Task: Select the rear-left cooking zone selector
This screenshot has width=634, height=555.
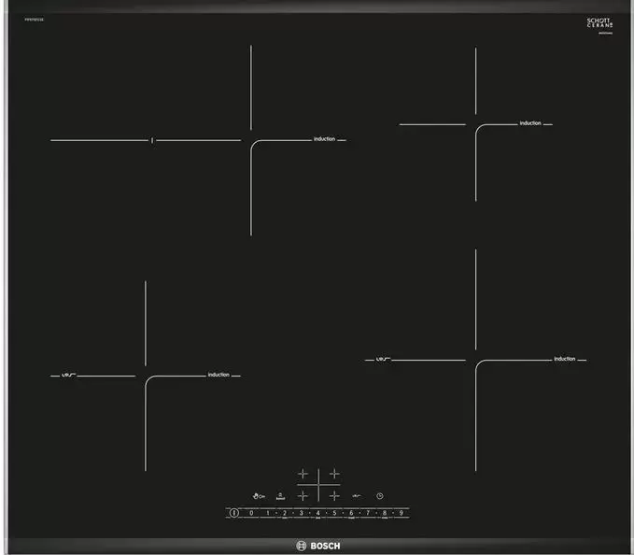Action: pyautogui.click(x=303, y=475)
